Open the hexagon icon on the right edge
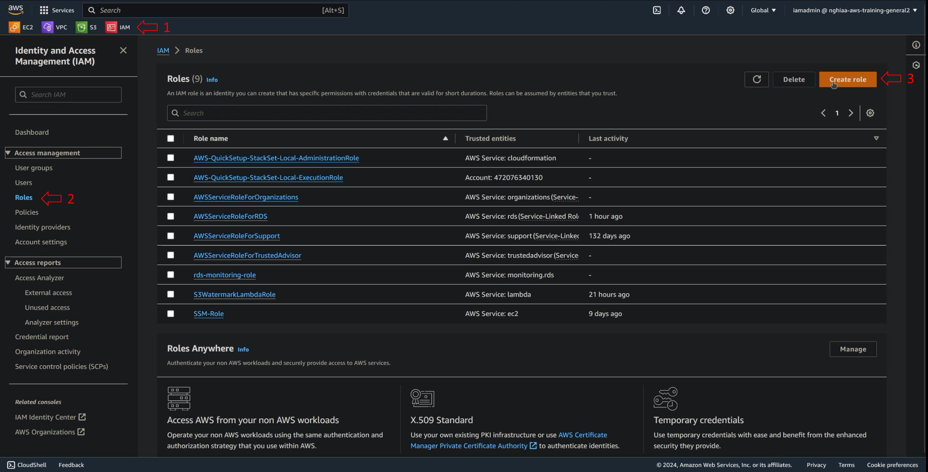This screenshot has height=472, width=928. pyautogui.click(x=916, y=65)
